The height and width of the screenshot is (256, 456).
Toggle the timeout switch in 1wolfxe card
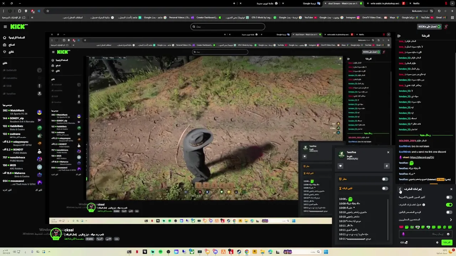pyautogui.click(x=385, y=188)
